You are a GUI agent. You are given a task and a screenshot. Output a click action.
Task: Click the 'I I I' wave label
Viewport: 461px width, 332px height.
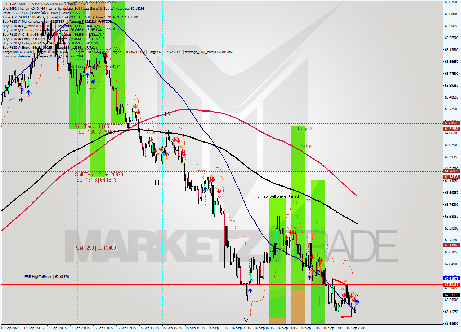click(155, 183)
